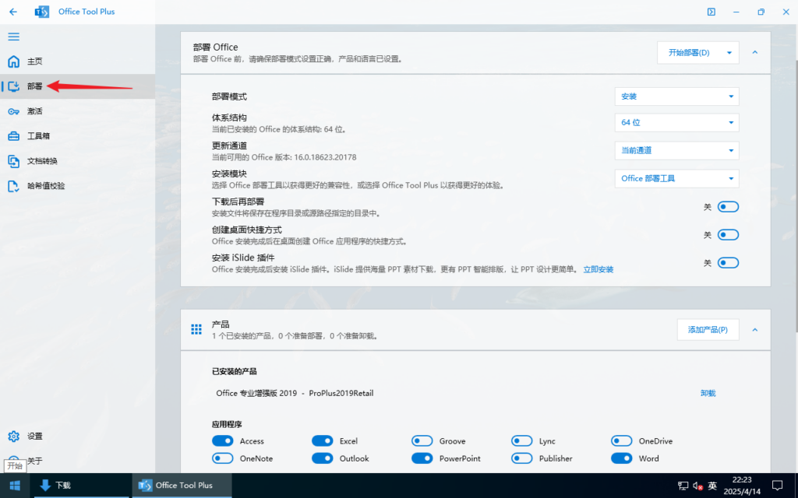Open the 设置 navigation item
798x498 pixels.
click(77, 436)
